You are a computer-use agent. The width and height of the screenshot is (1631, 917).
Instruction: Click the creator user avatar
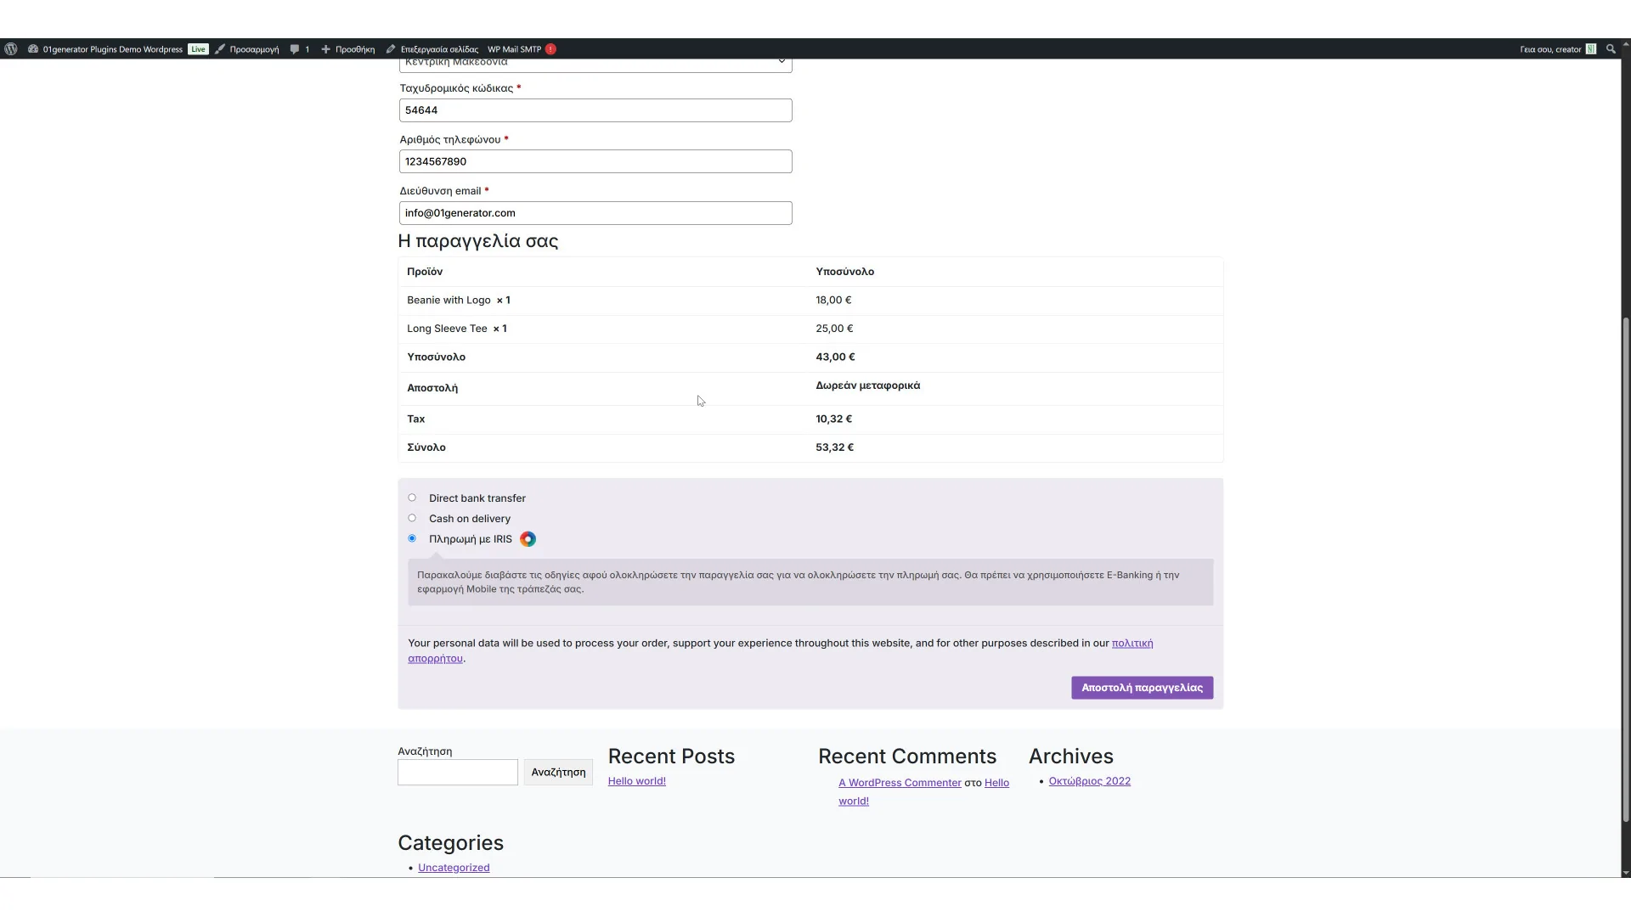[1591, 49]
